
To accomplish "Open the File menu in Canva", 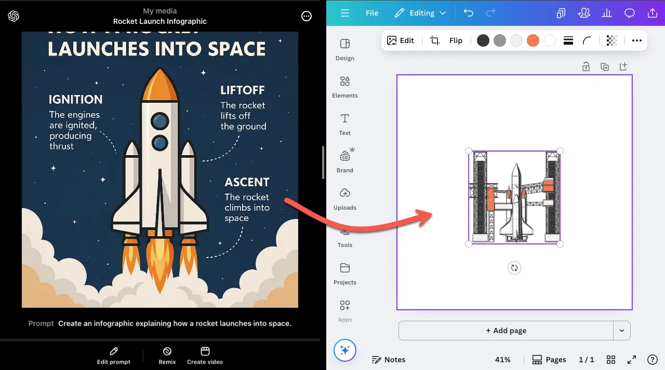I will click(372, 13).
